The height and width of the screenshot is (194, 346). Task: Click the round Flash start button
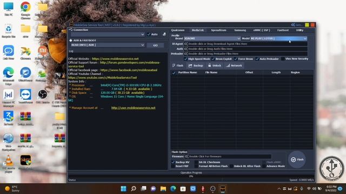tap(297, 160)
